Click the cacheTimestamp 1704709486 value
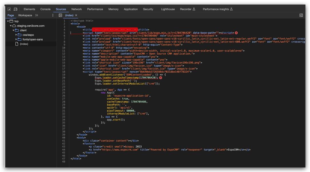Image resolution: width=310 pixels, height=172 pixels. 139,102
